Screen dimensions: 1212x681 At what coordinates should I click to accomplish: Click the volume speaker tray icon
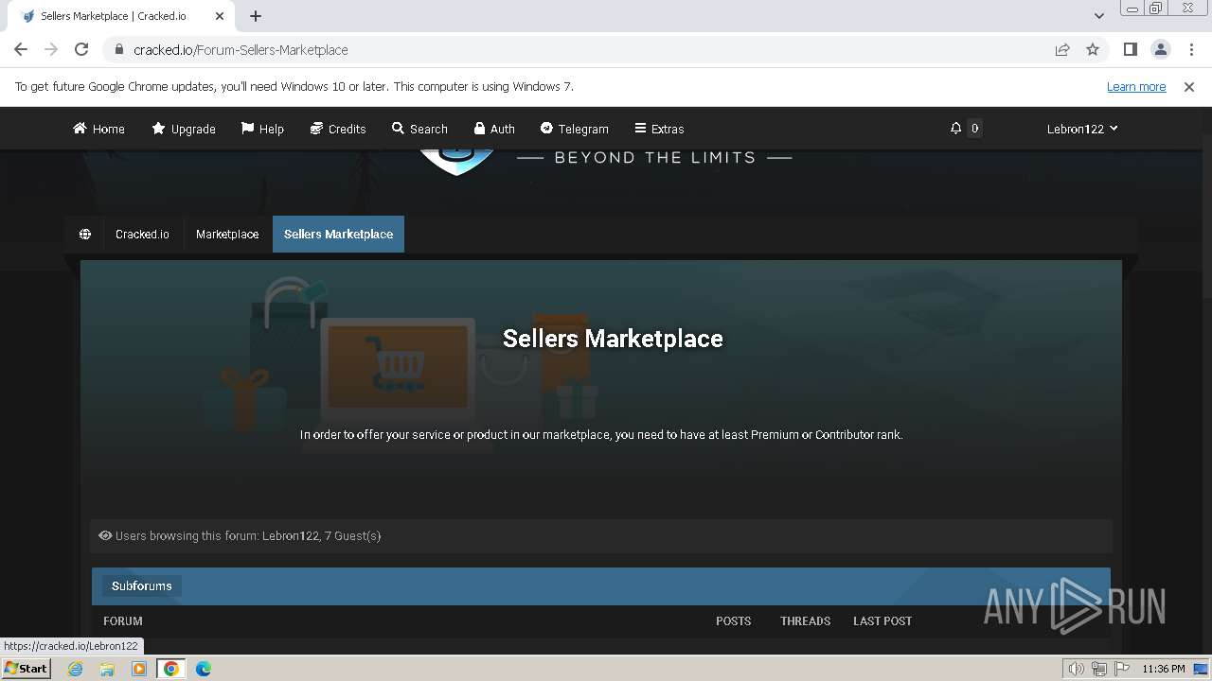click(x=1076, y=669)
